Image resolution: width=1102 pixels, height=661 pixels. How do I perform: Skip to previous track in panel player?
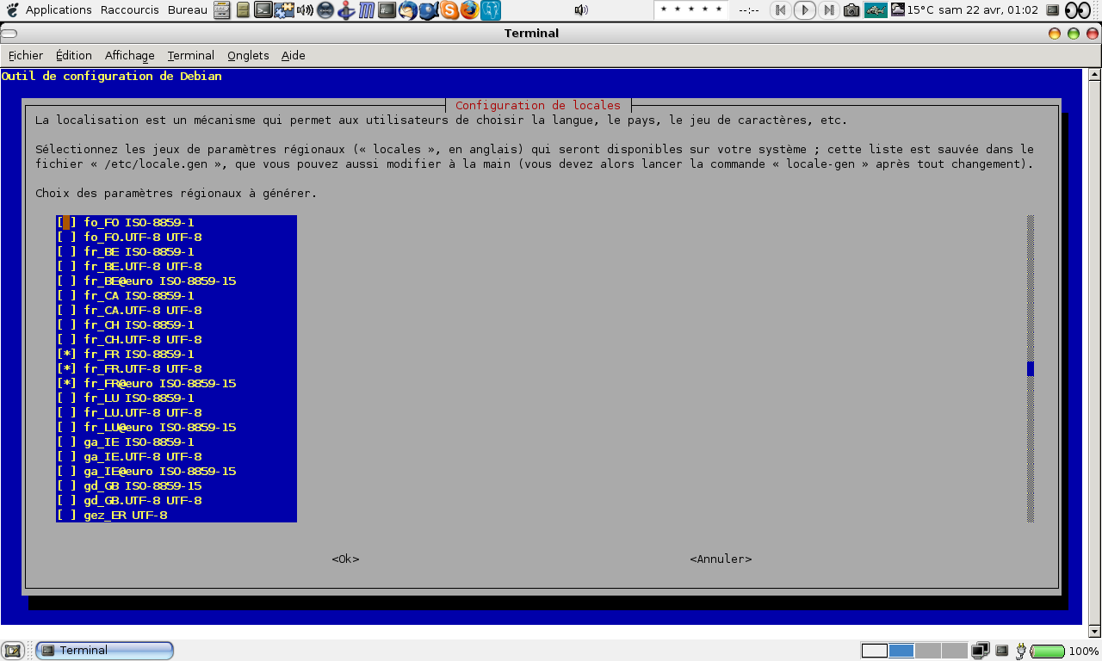(780, 10)
